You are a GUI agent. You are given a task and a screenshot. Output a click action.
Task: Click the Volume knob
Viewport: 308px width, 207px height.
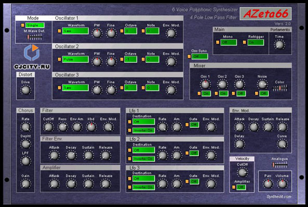pos(282,184)
